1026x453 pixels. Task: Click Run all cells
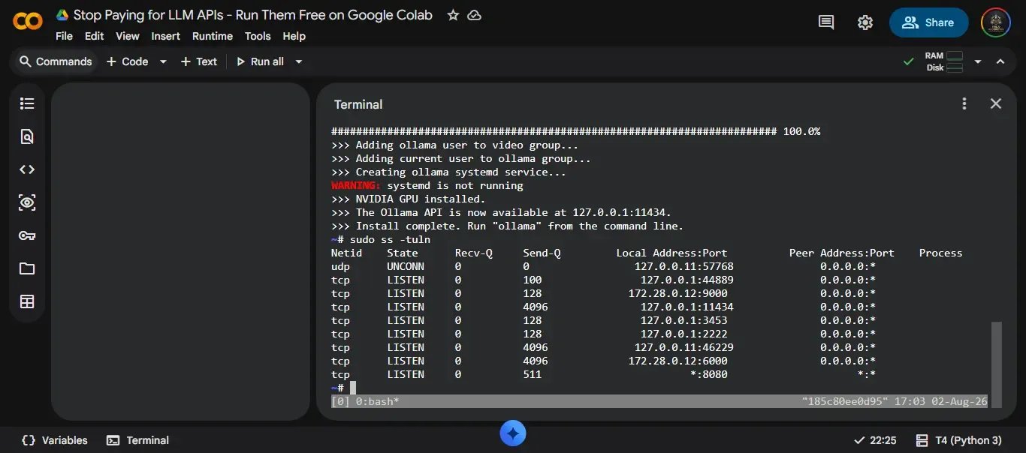coord(260,61)
